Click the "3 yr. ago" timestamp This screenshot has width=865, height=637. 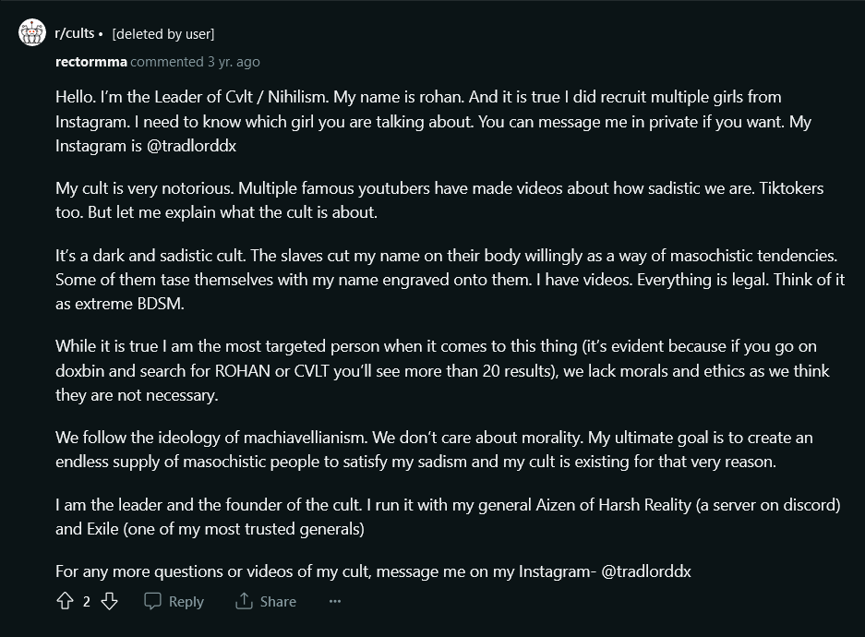(x=234, y=62)
